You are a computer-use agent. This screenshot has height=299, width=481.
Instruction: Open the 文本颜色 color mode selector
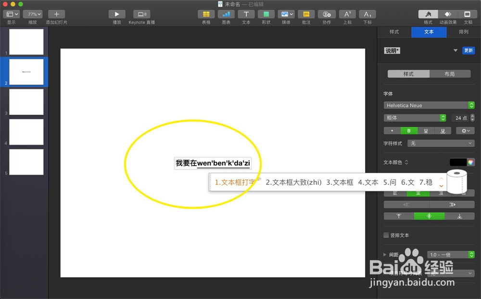[x=396, y=162]
